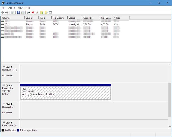This screenshot has height=137, width=172.
Task: Sort by the Capacity column header
Action: [91, 18]
